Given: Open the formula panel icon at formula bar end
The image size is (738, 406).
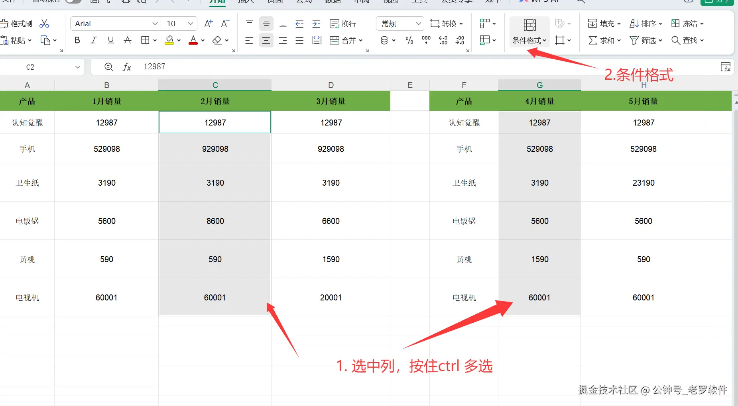Looking at the screenshot, I should click(726, 67).
